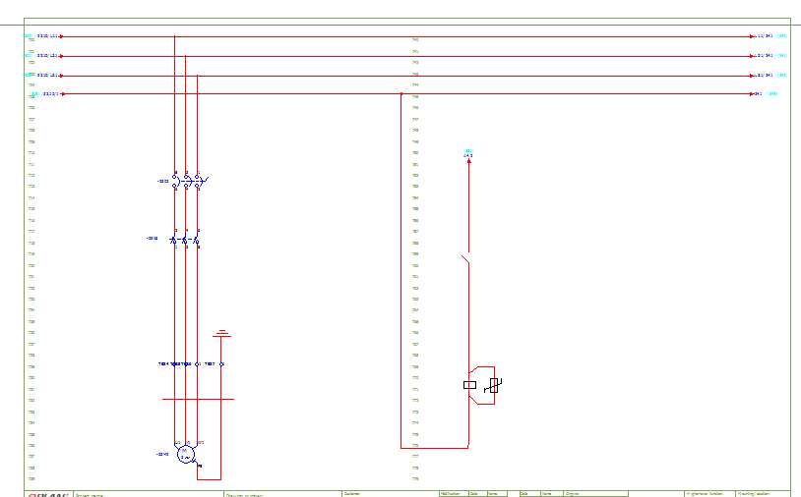Viewport: 801px width, 497px height.
Task: Click the right arrow of the second phase line
Action: click(x=752, y=56)
